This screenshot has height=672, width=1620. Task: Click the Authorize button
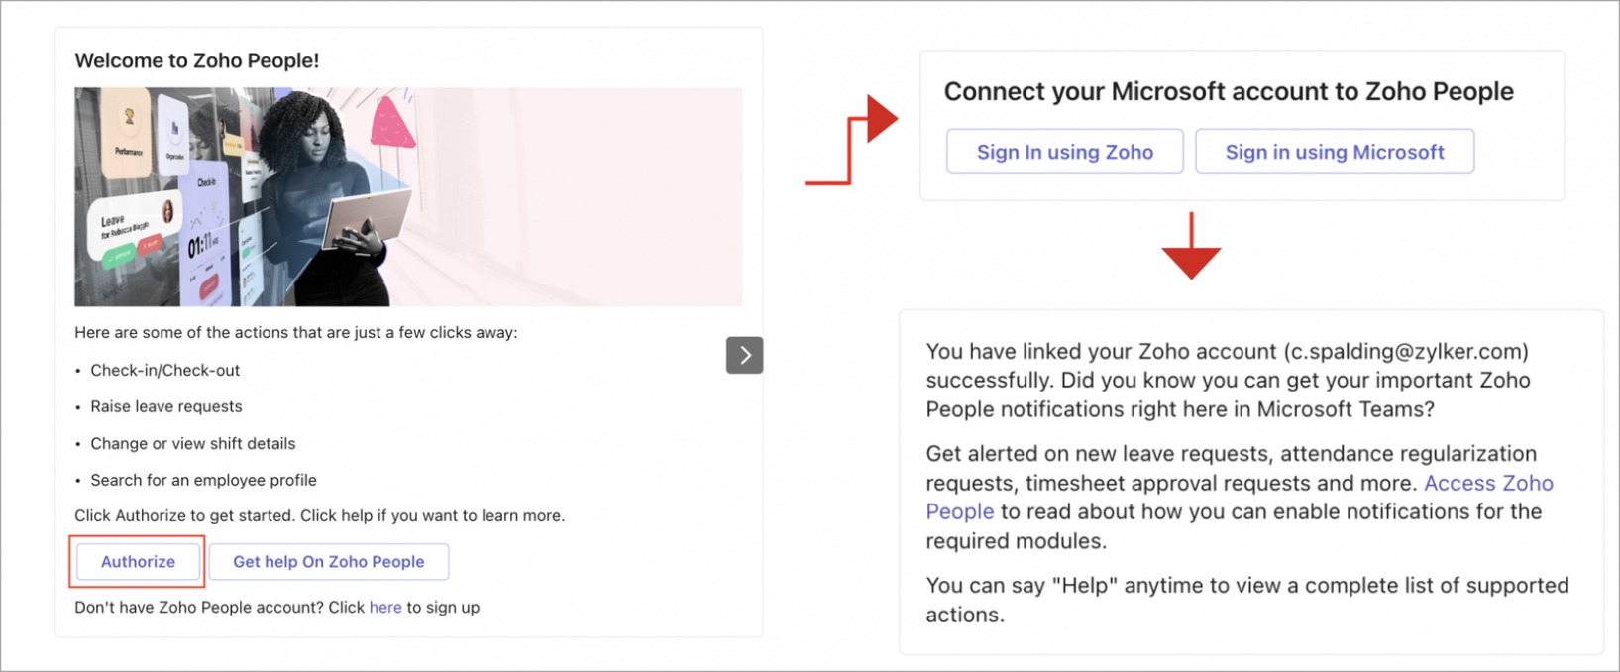tap(138, 562)
